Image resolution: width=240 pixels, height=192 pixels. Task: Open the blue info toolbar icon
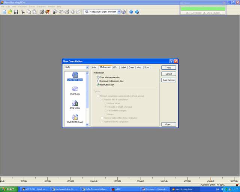coord(131,12)
